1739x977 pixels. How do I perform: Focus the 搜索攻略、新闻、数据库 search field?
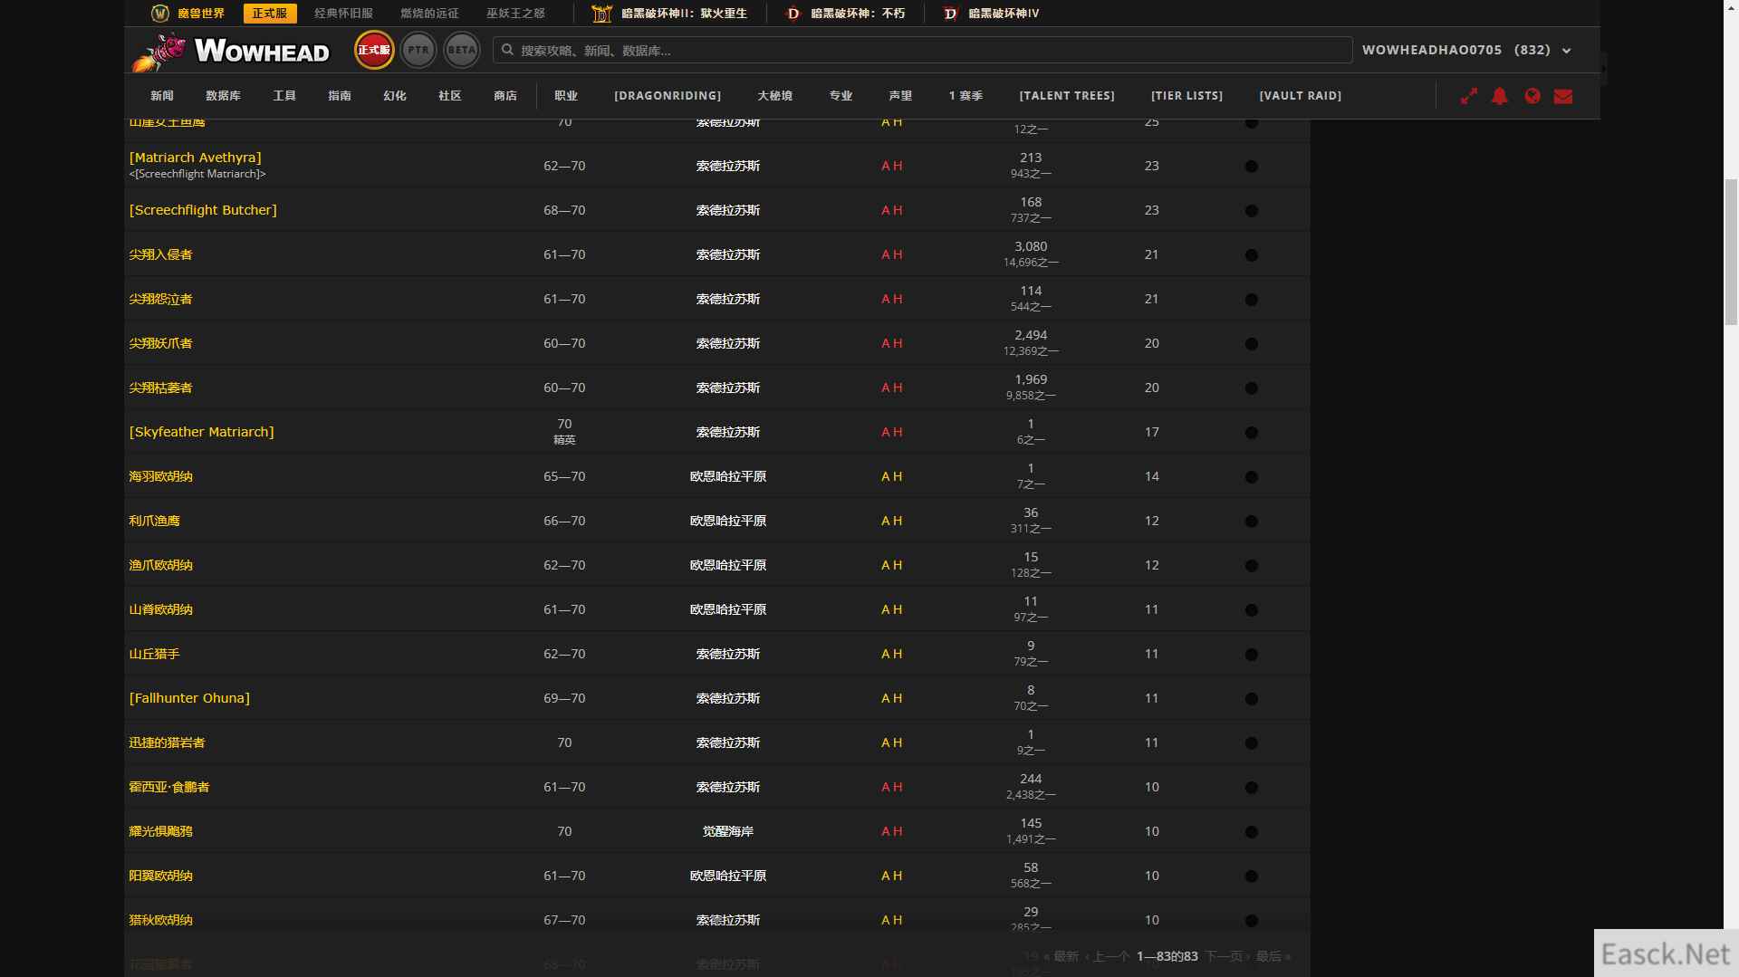(922, 50)
